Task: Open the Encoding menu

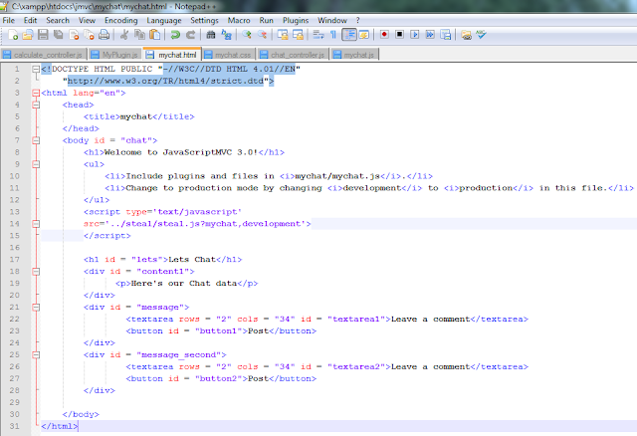Action: click(121, 20)
